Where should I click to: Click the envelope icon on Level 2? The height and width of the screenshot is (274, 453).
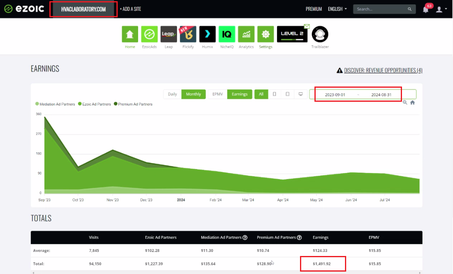(x=307, y=26)
